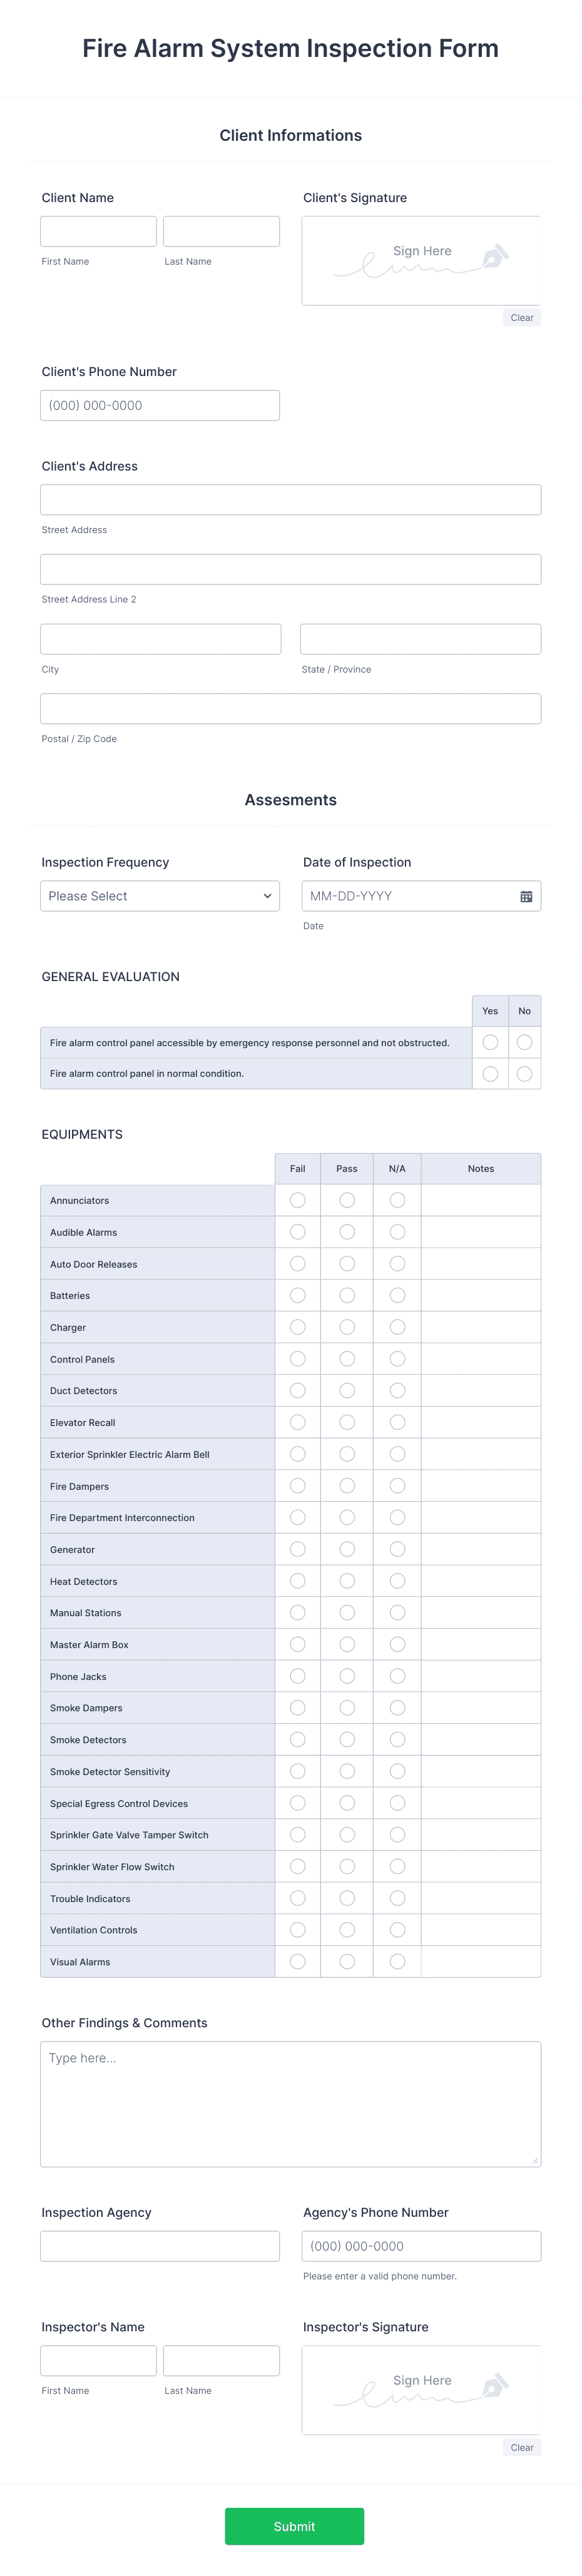Clear the Inspector's Signature
Screen dimensions: 582x2576
click(521, 2447)
